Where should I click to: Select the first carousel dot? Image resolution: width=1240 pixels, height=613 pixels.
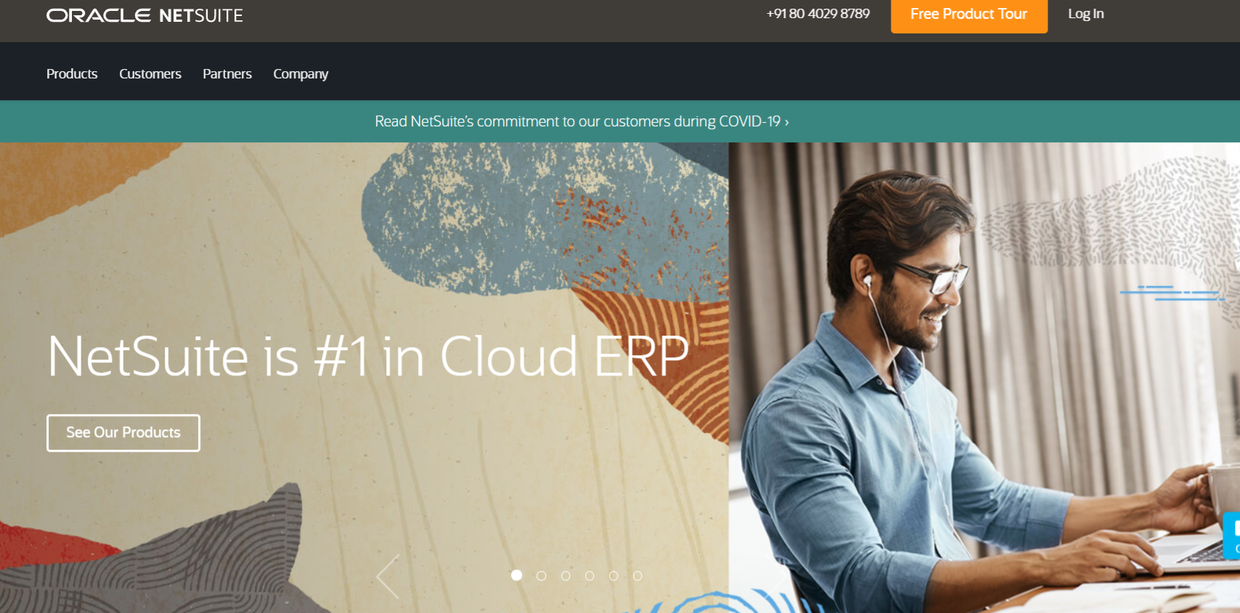tap(517, 575)
